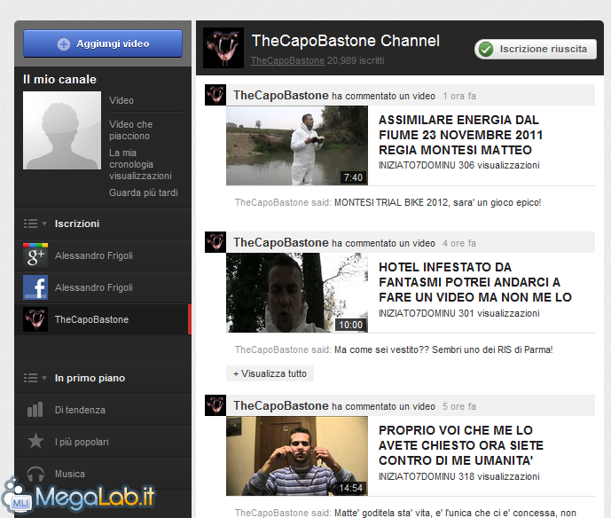Select TheCapoBastone in subscriptions sidebar
This screenshot has width=611, height=518.
(103, 319)
